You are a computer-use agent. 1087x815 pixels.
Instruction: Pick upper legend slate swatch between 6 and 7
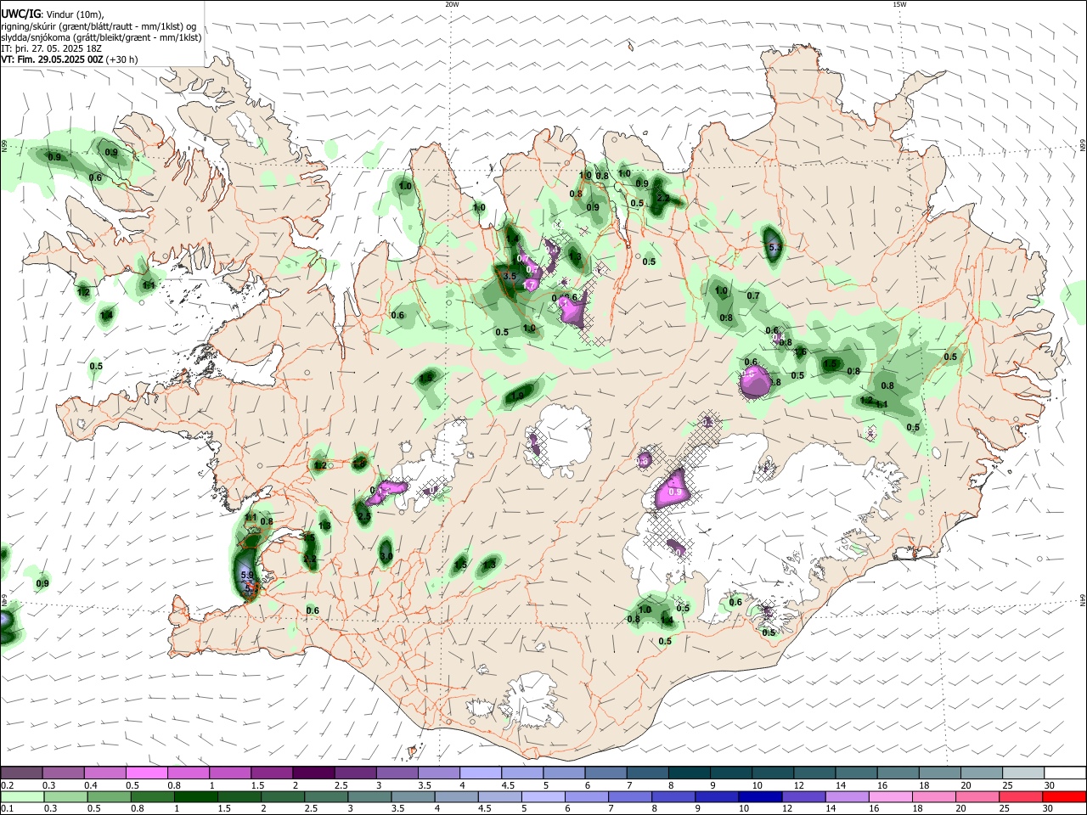coord(606,773)
